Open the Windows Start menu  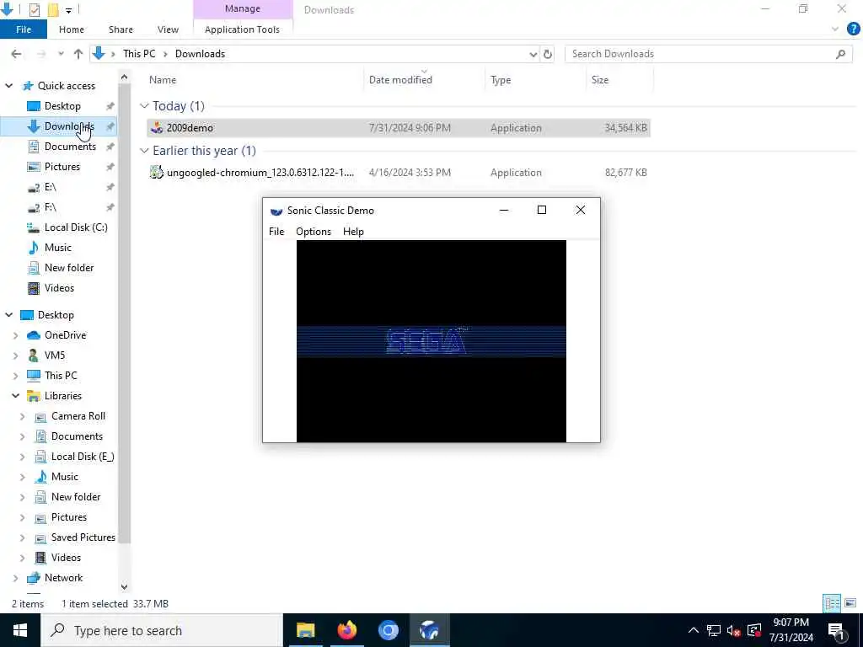(x=20, y=630)
